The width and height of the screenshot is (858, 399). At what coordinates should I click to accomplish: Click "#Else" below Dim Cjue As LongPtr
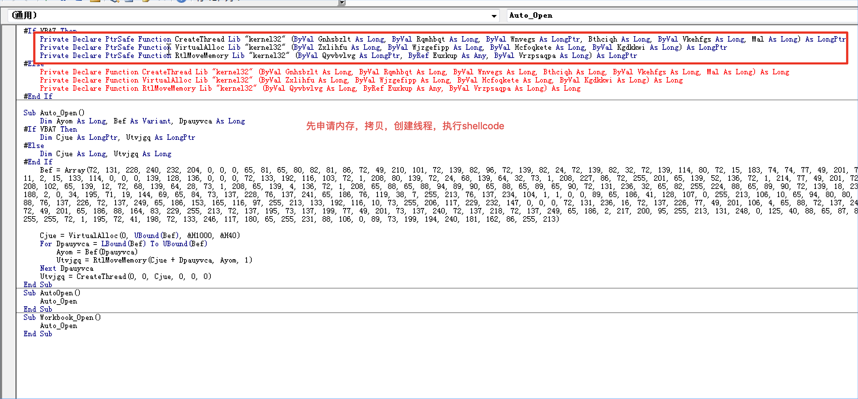click(x=34, y=146)
